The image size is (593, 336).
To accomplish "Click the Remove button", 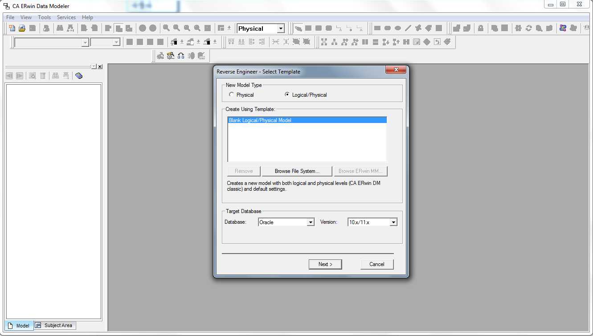I will click(x=244, y=171).
